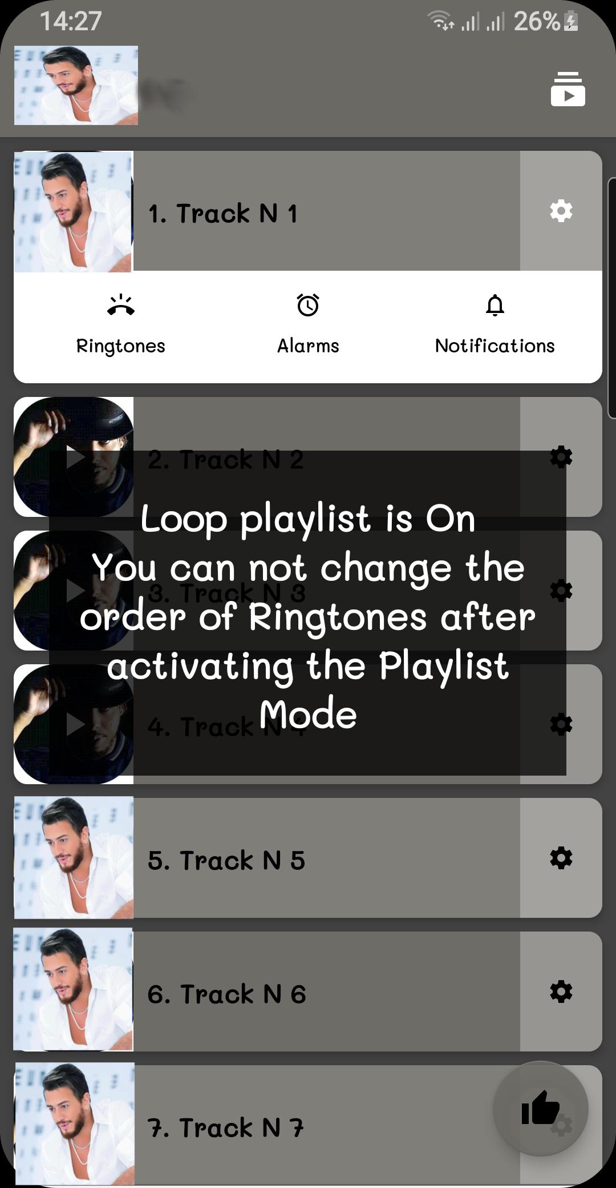Open settings gear for Track N 4
Image resolution: width=616 pixels, height=1188 pixels.
pos(561,724)
